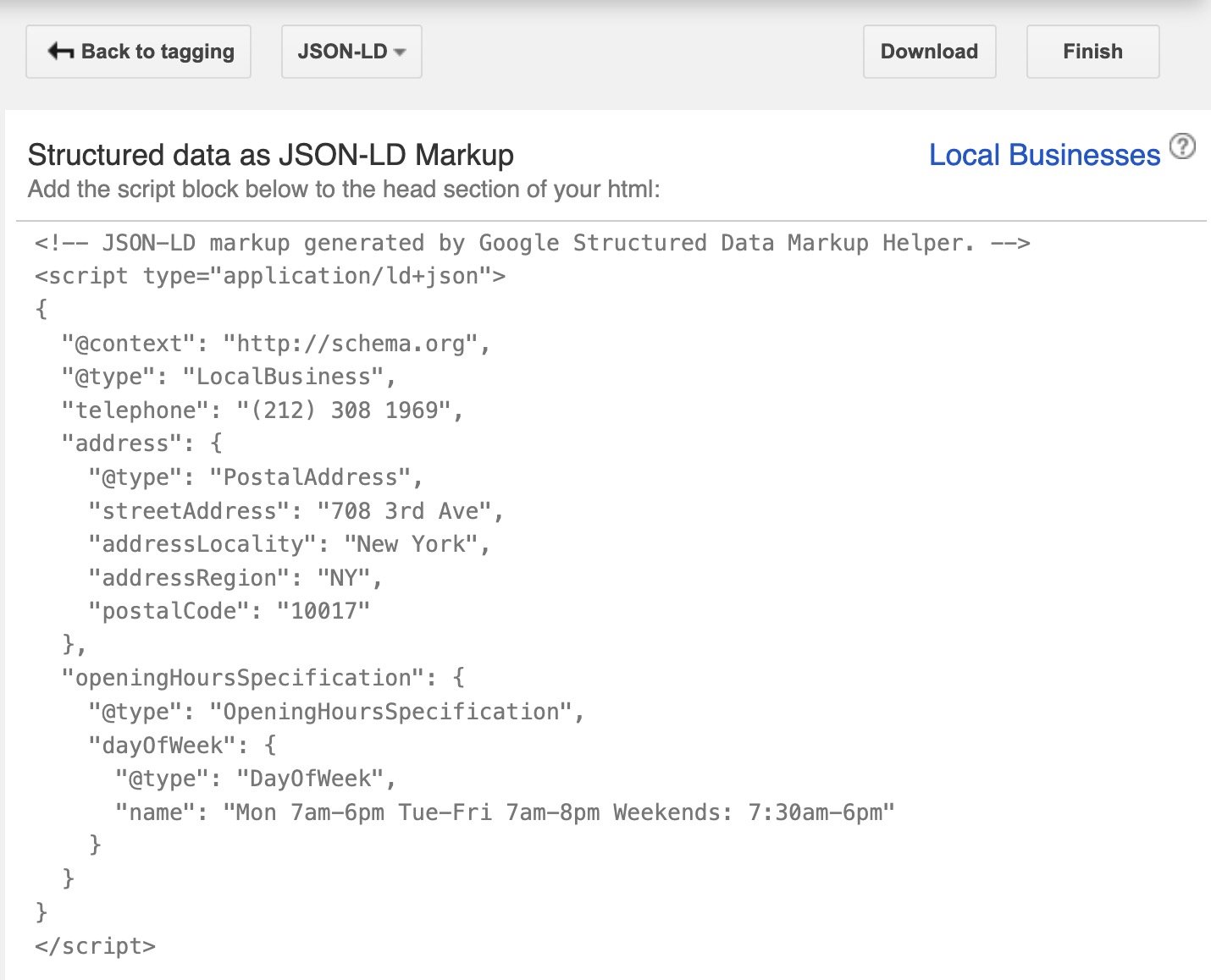Click the script type declaration line
This screenshot has width=1211, height=980.
[269, 275]
